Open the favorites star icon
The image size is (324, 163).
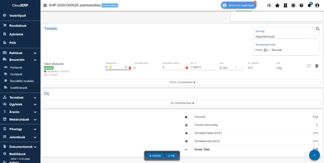coord(277,5)
